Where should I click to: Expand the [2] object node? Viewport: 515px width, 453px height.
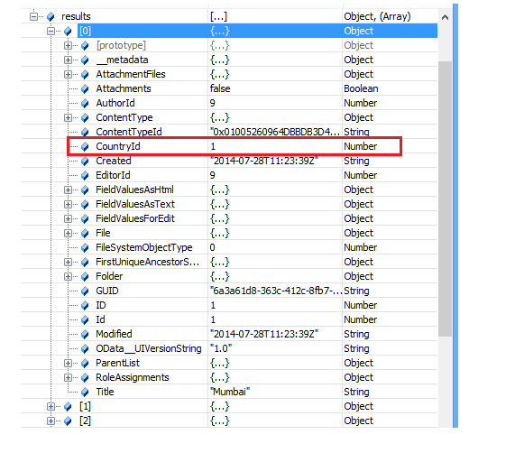51,421
